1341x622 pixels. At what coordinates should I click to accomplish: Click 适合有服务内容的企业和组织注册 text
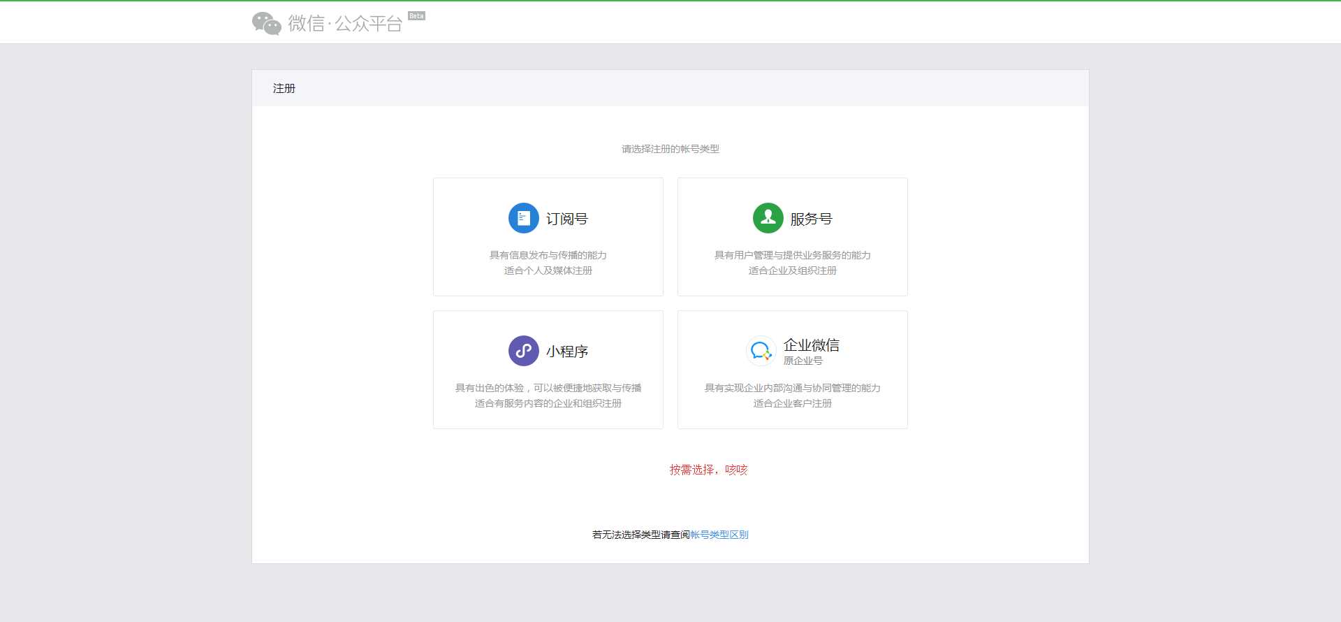click(x=548, y=403)
